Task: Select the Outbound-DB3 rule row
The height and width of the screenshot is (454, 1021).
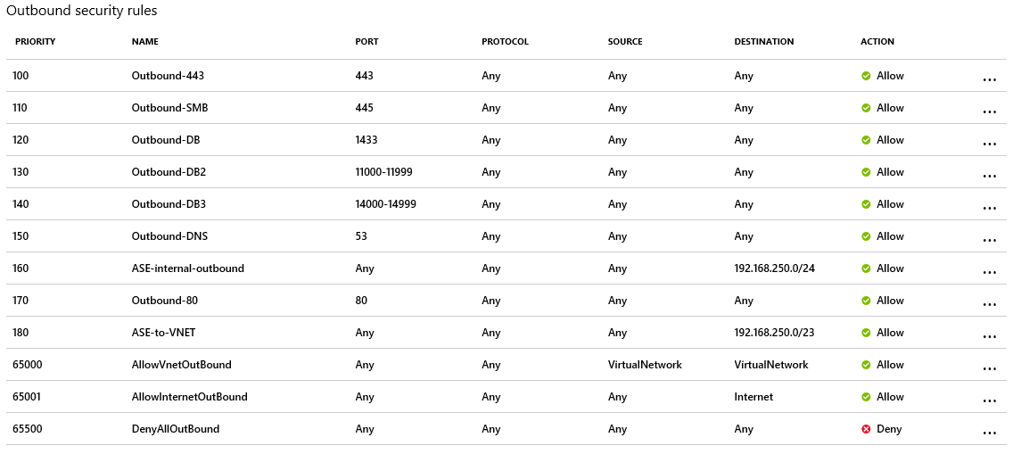Action: [169, 204]
